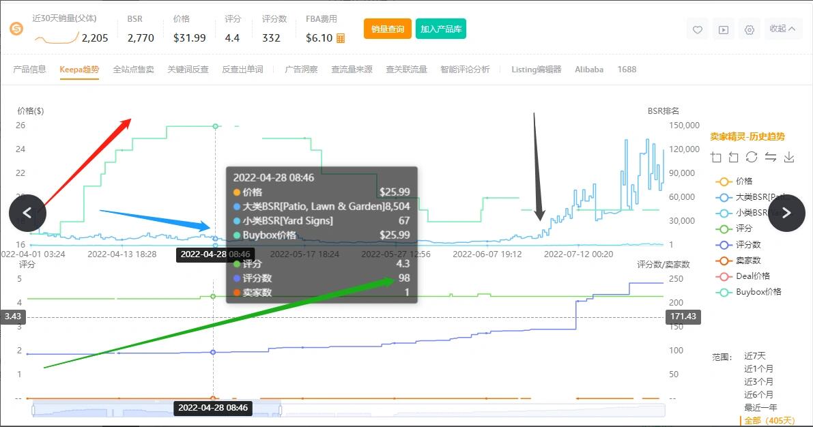813x427 pixels.
Task: Toggle the Buybox价格 legend series
Action: [748, 292]
